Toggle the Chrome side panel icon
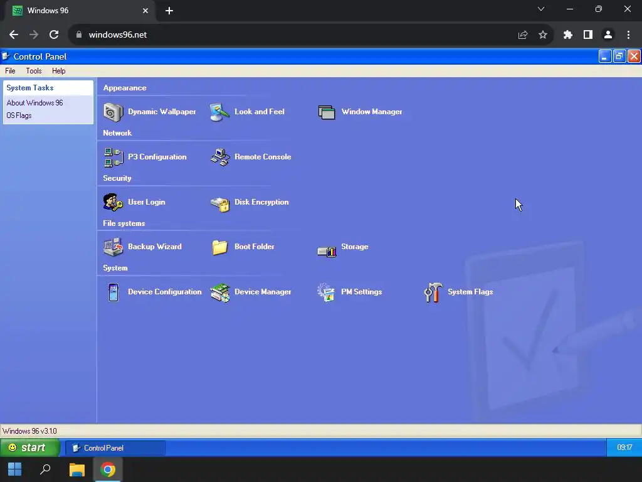This screenshot has height=482, width=642. point(588,35)
